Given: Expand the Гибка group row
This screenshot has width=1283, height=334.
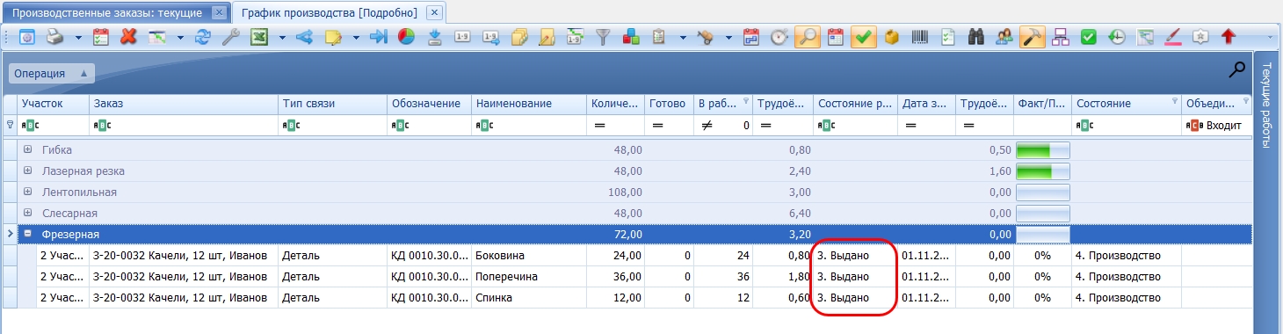Looking at the screenshot, I should tap(27, 149).
